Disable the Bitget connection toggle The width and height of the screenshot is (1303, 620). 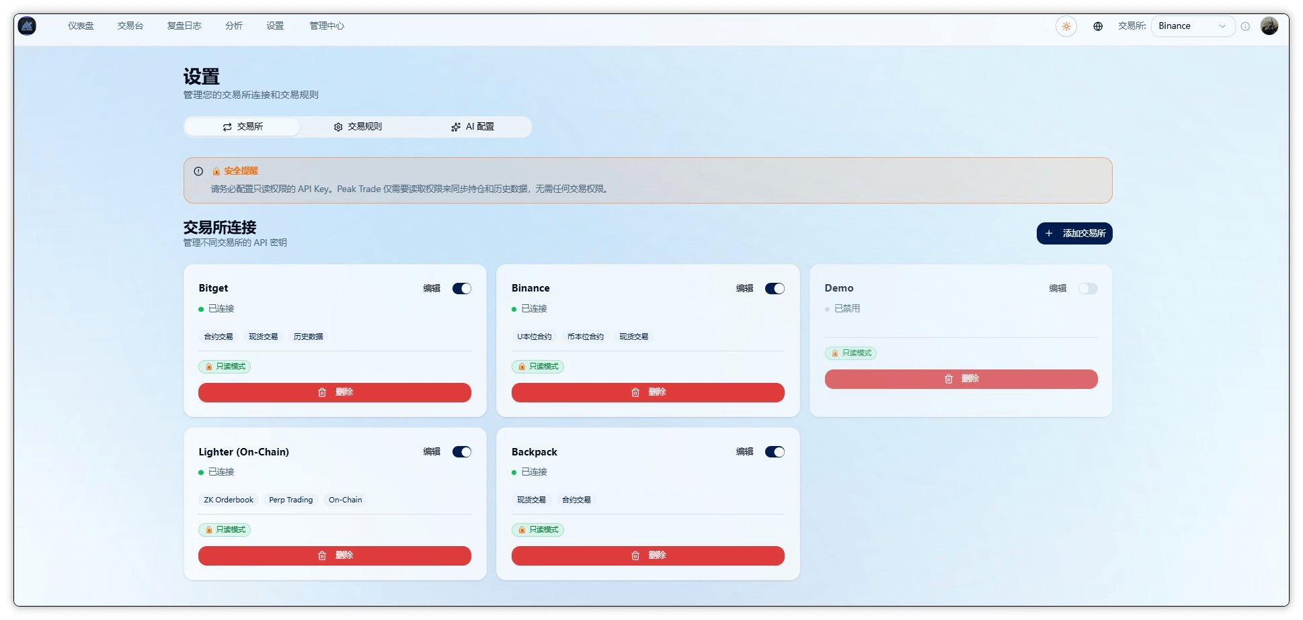[x=462, y=289]
